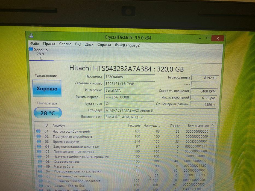
Task: Select attribute text Скорость поиска
Action: tap(67, 162)
